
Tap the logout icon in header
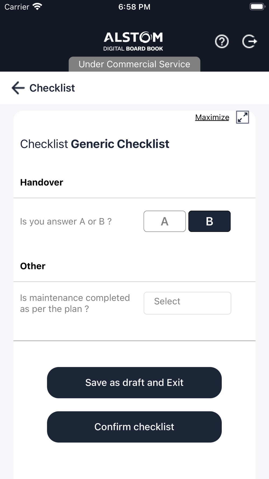click(249, 41)
